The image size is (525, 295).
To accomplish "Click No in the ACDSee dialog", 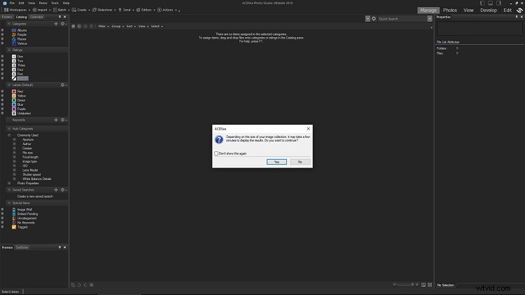I will 300,162.
